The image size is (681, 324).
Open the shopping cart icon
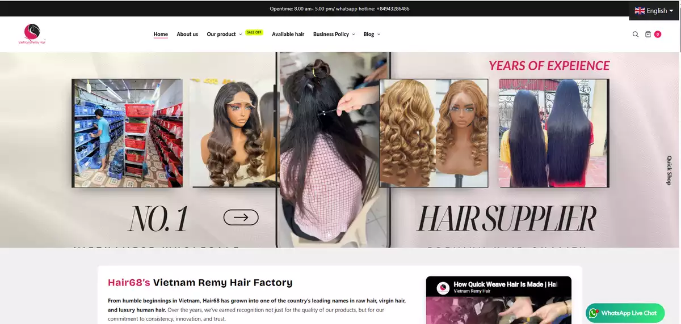[648, 34]
